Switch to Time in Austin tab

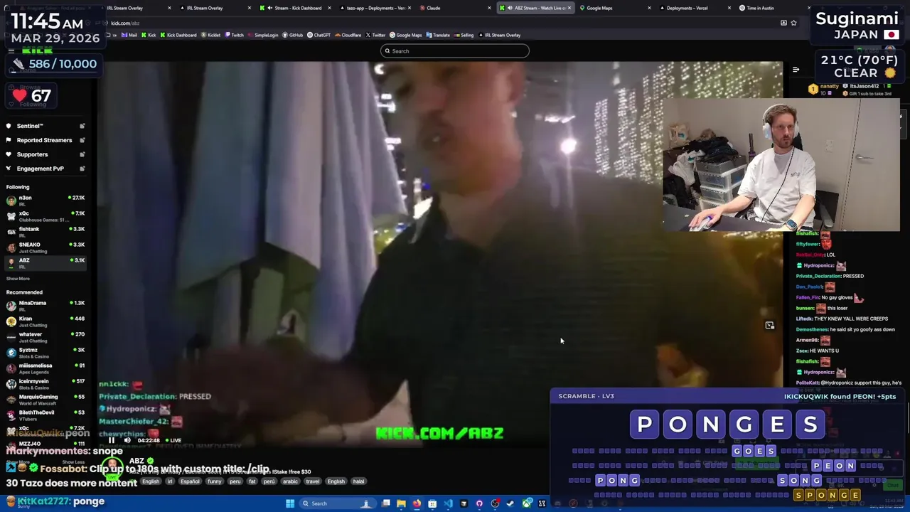pos(774,8)
